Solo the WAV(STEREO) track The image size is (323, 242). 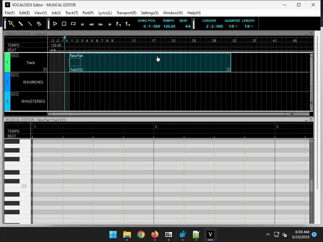click(x=17, y=94)
